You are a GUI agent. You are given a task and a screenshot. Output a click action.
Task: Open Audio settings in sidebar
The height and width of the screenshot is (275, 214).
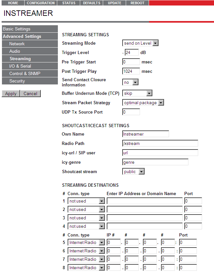[15, 51]
